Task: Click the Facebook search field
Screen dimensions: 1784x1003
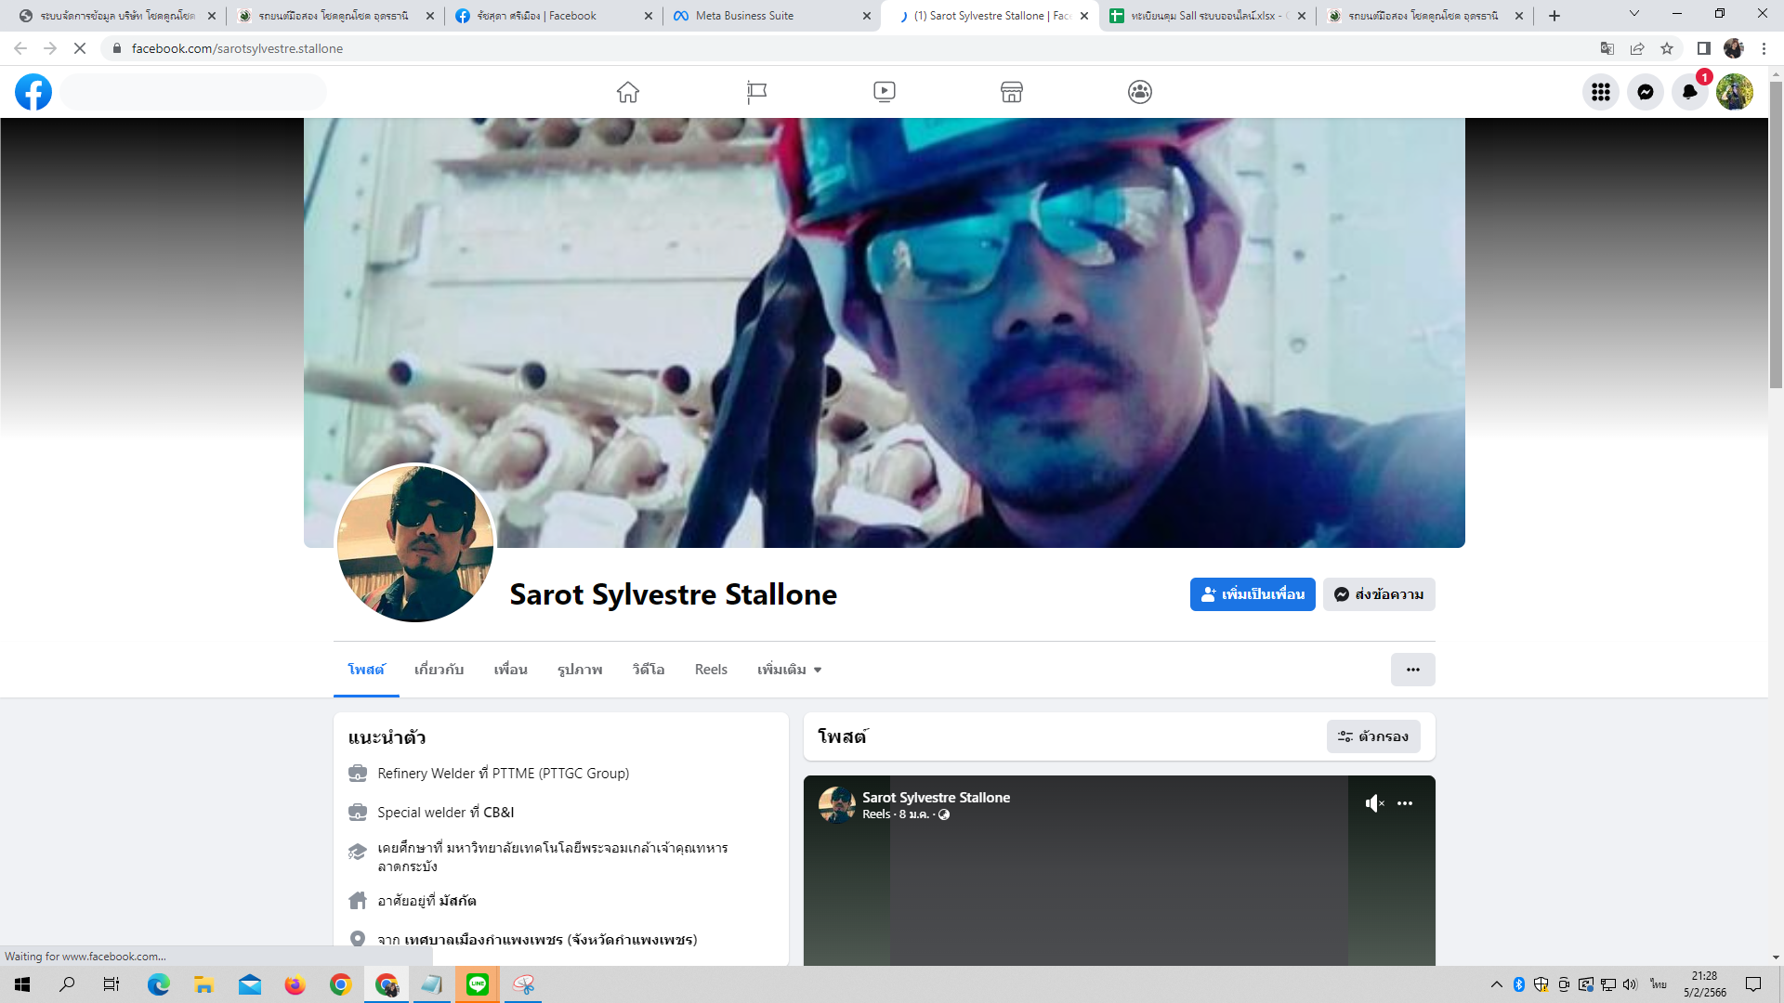Action: click(x=195, y=92)
